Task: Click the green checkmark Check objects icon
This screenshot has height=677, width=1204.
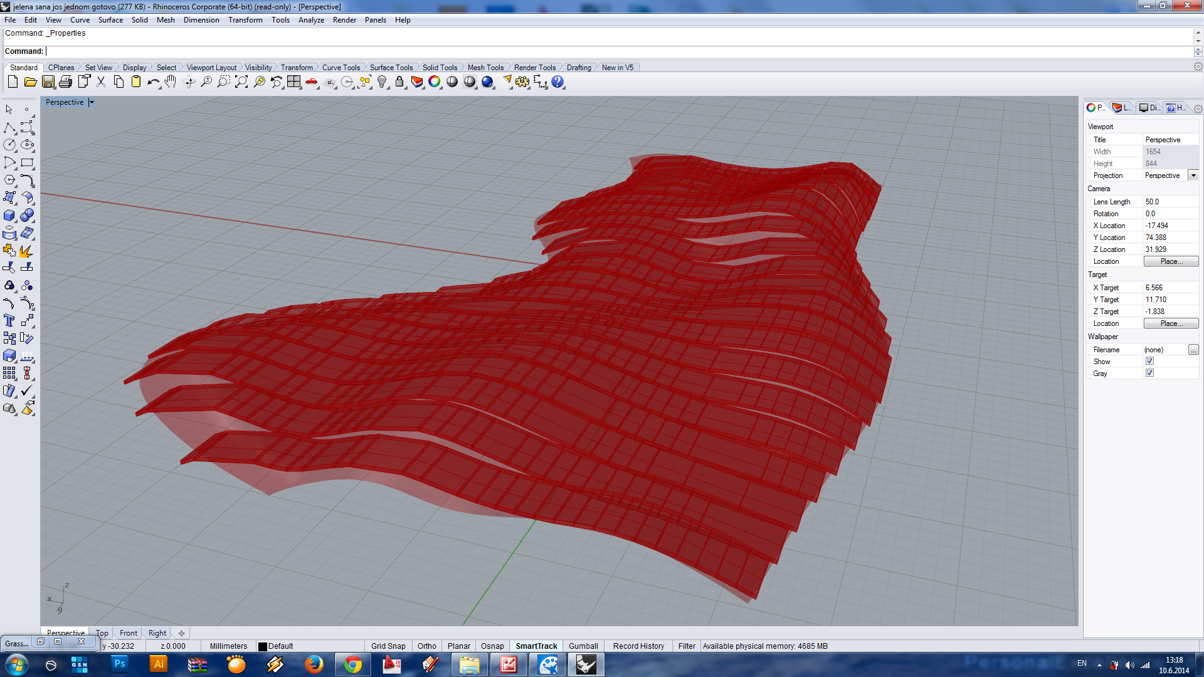Action: click(27, 391)
